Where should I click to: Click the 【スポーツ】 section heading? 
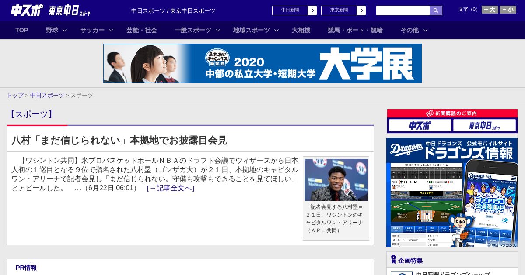(x=31, y=114)
